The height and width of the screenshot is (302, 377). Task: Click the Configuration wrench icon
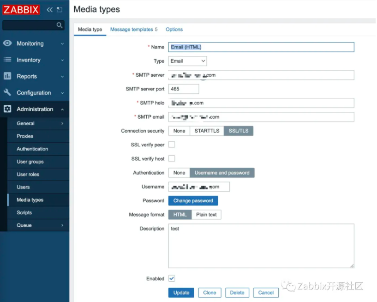coord(7,92)
